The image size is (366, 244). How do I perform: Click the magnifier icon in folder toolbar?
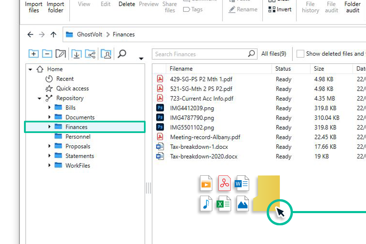122,54
